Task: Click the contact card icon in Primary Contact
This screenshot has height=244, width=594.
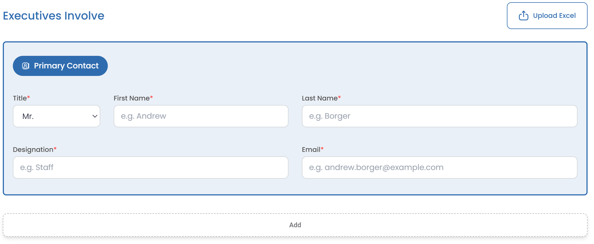Action: click(x=26, y=66)
